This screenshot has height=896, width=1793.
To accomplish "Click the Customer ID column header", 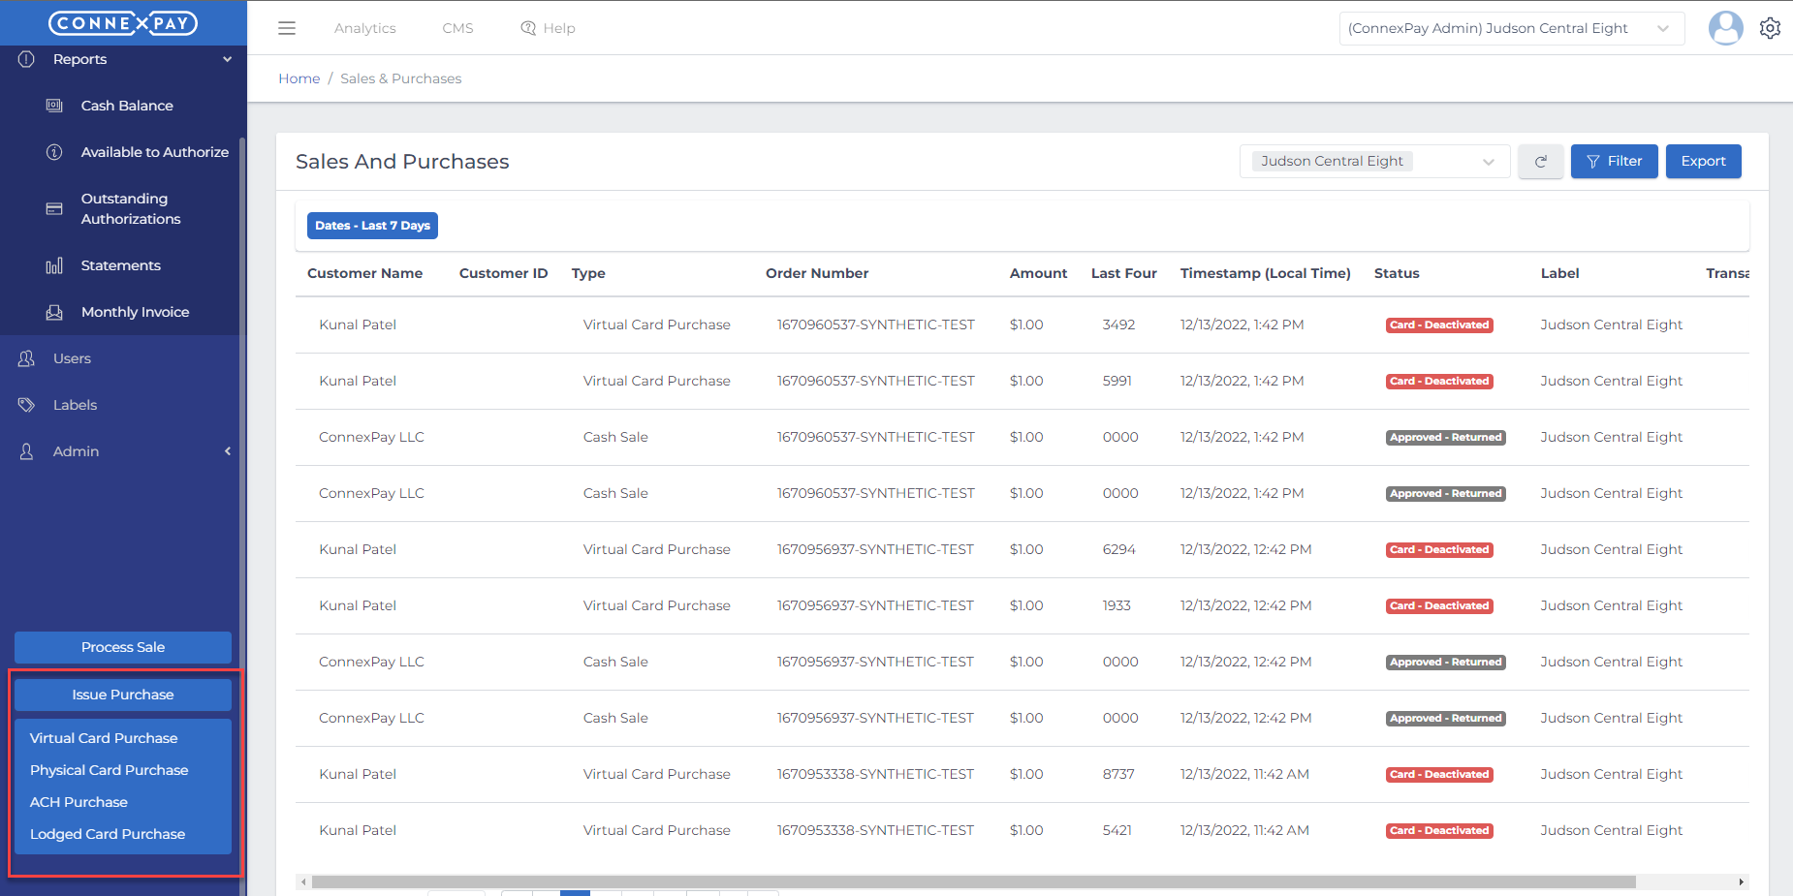I will pyautogui.click(x=504, y=273).
